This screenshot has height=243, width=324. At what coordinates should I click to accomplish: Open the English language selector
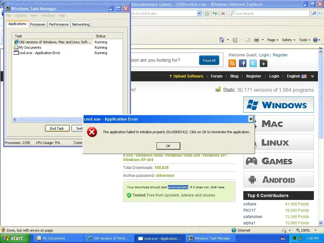pos(296,76)
